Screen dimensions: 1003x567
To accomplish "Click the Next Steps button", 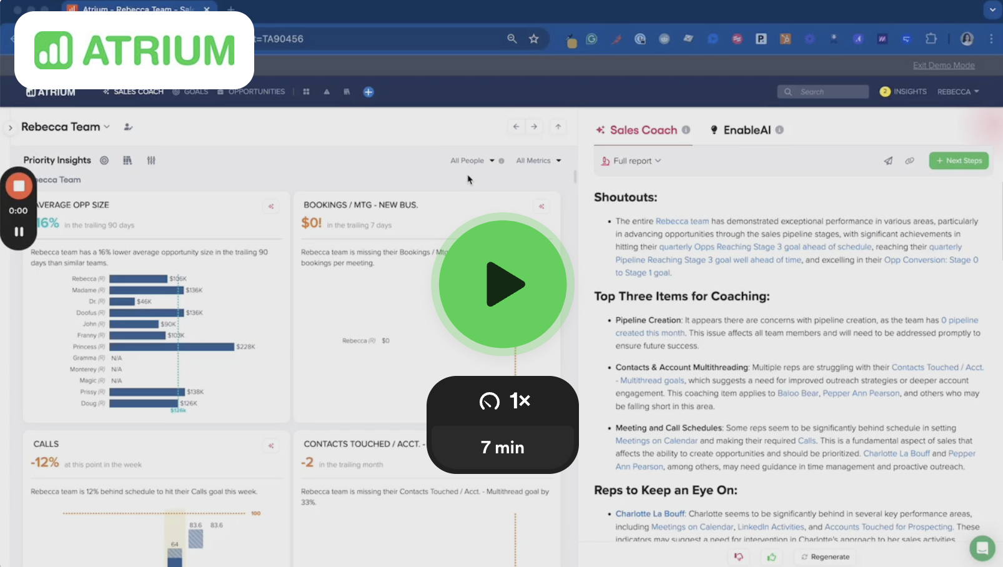I will point(959,160).
